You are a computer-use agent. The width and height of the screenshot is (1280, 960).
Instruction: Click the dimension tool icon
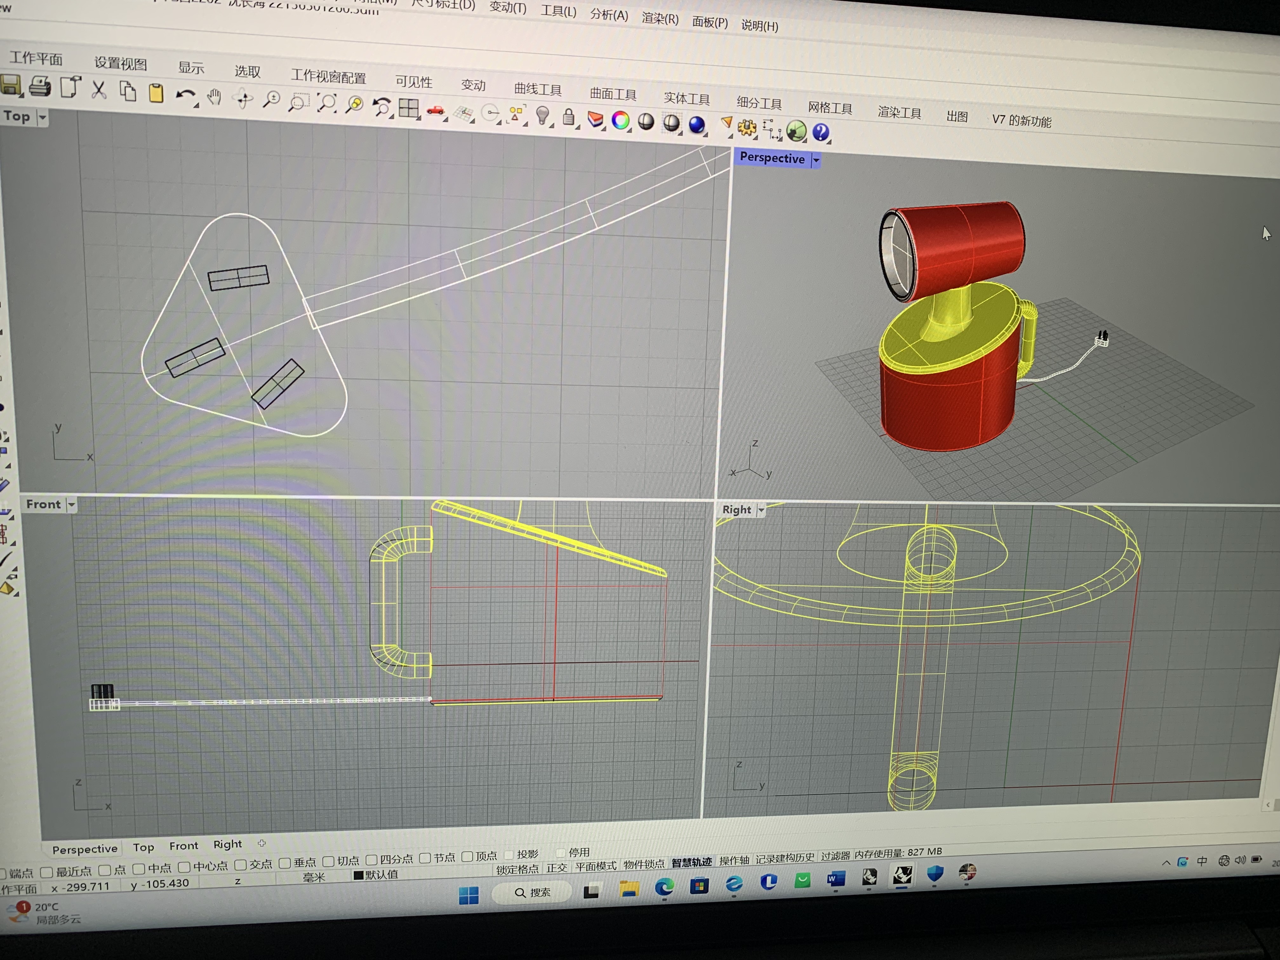click(772, 129)
